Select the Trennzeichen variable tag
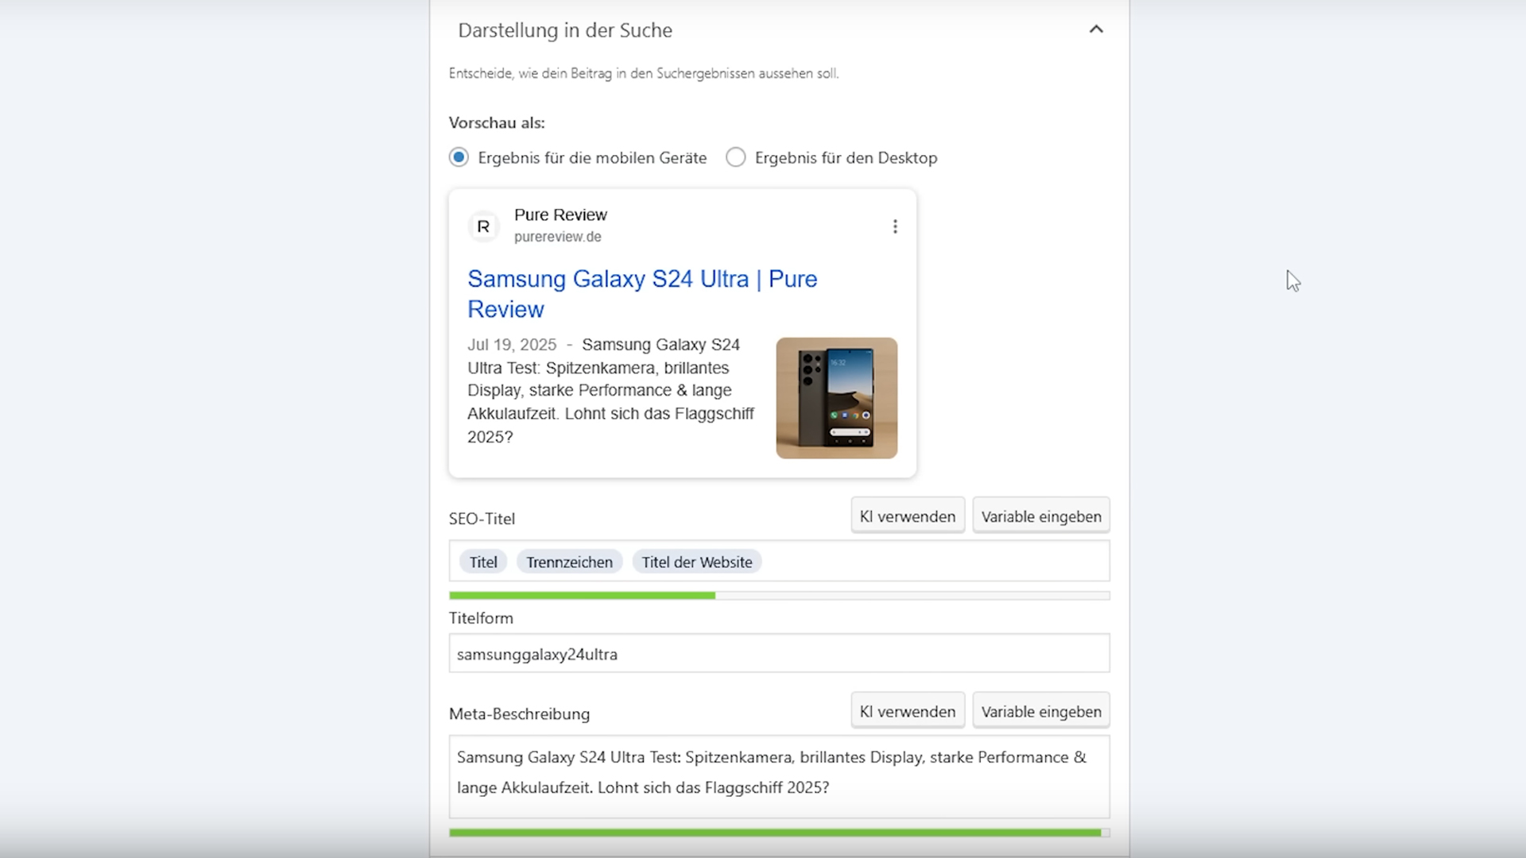The width and height of the screenshot is (1526, 858). (x=569, y=562)
